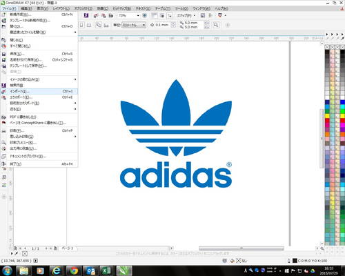Click the full-screen preview toolbar icon
The height and width of the screenshot is (276, 345).
click(x=145, y=15)
